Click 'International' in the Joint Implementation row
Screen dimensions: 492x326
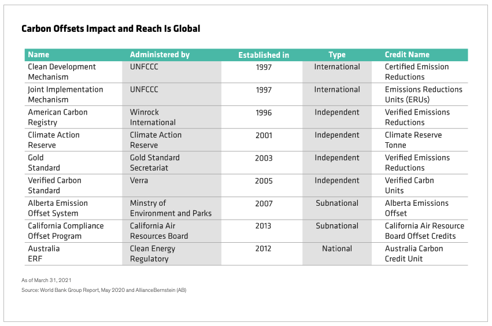(x=337, y=90)
